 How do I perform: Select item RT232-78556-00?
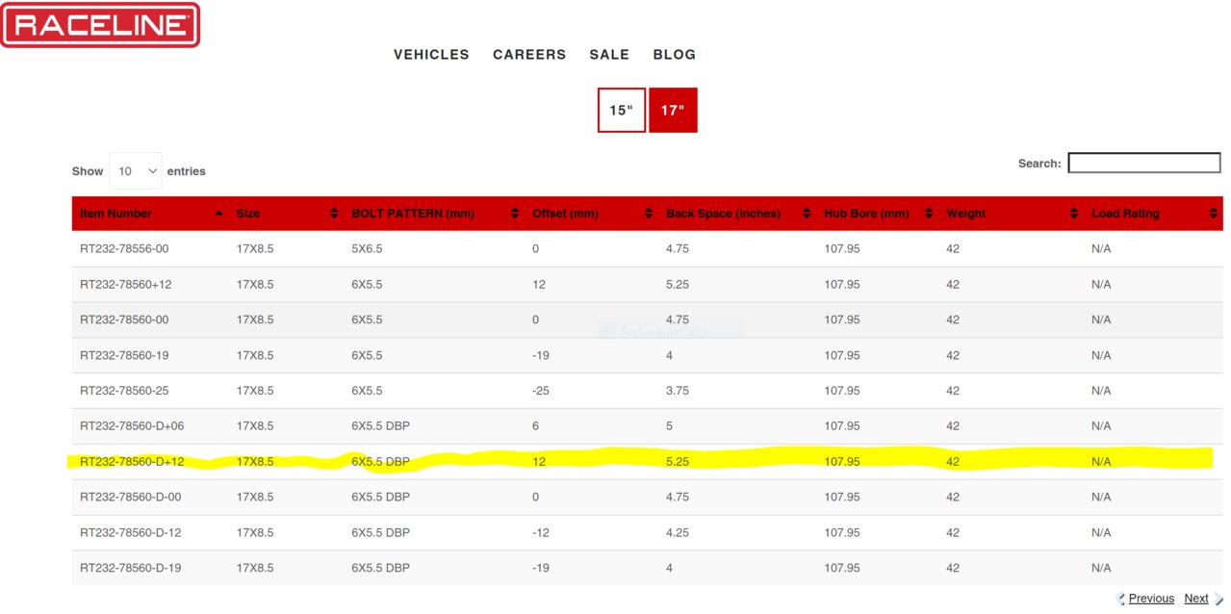coord(124,248)
